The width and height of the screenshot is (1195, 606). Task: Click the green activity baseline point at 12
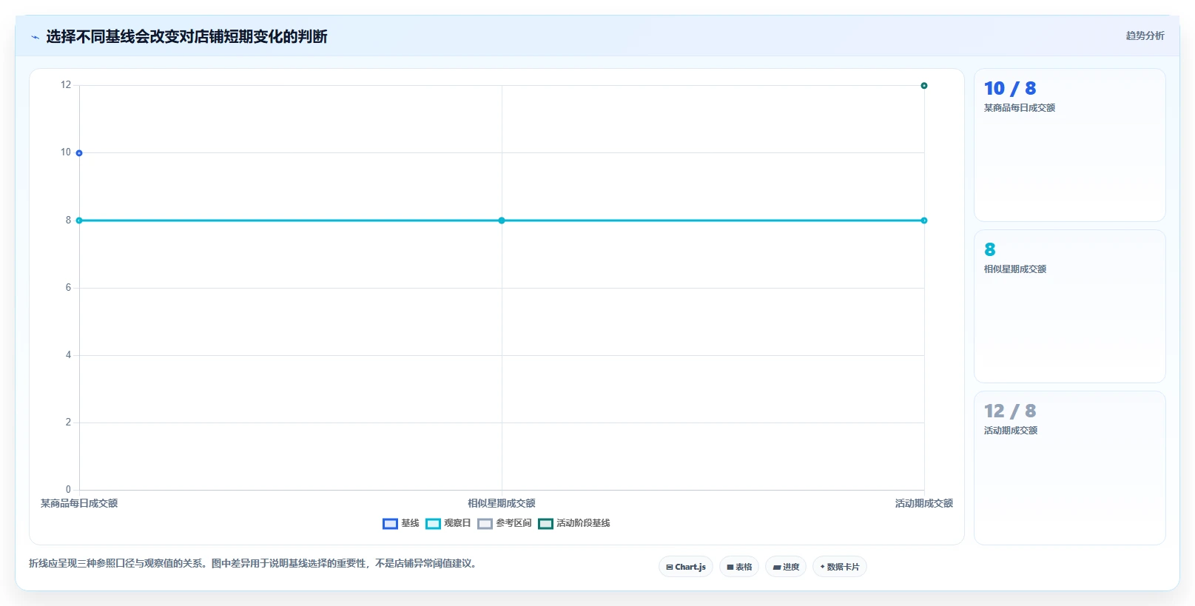point(924,86)
